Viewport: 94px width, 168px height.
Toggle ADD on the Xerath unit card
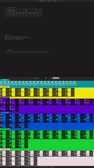click(73, 90)
